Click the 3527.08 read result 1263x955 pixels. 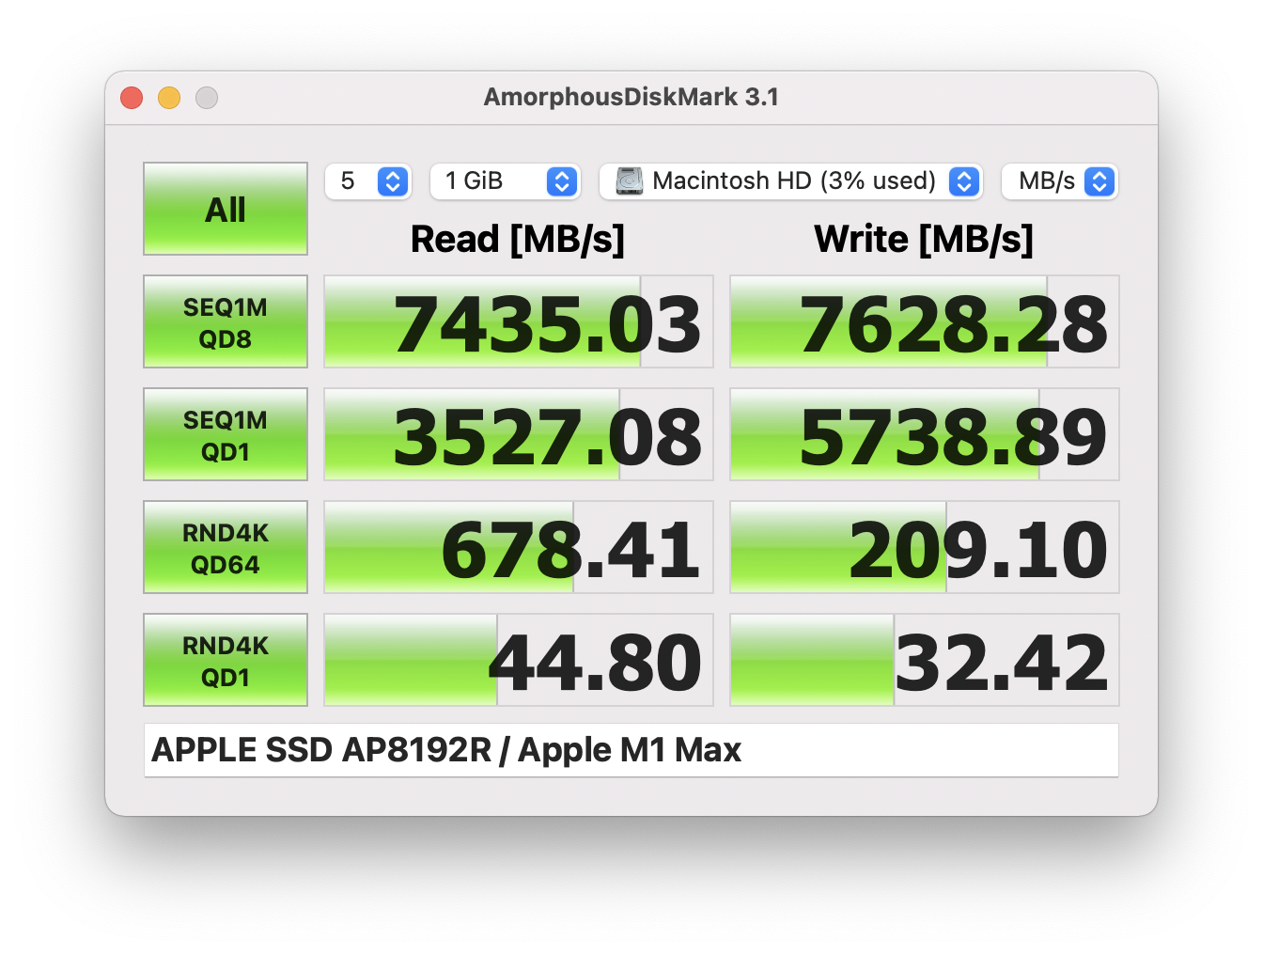point(519,434)
